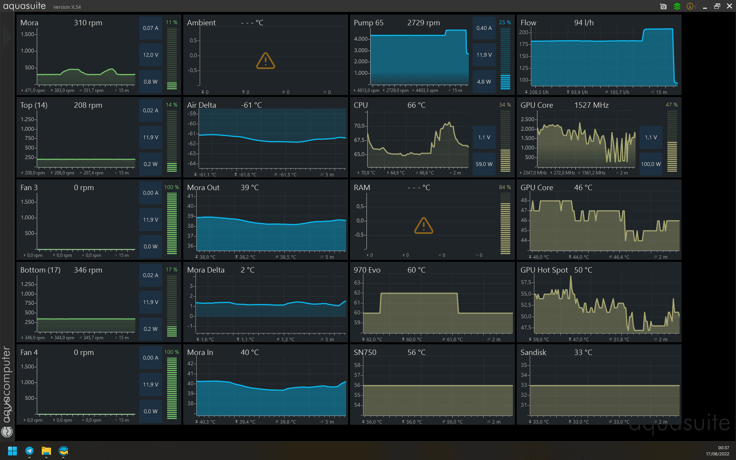
Task: Click the GPU Core 100,0 W power box
Action: coord(651,164)
